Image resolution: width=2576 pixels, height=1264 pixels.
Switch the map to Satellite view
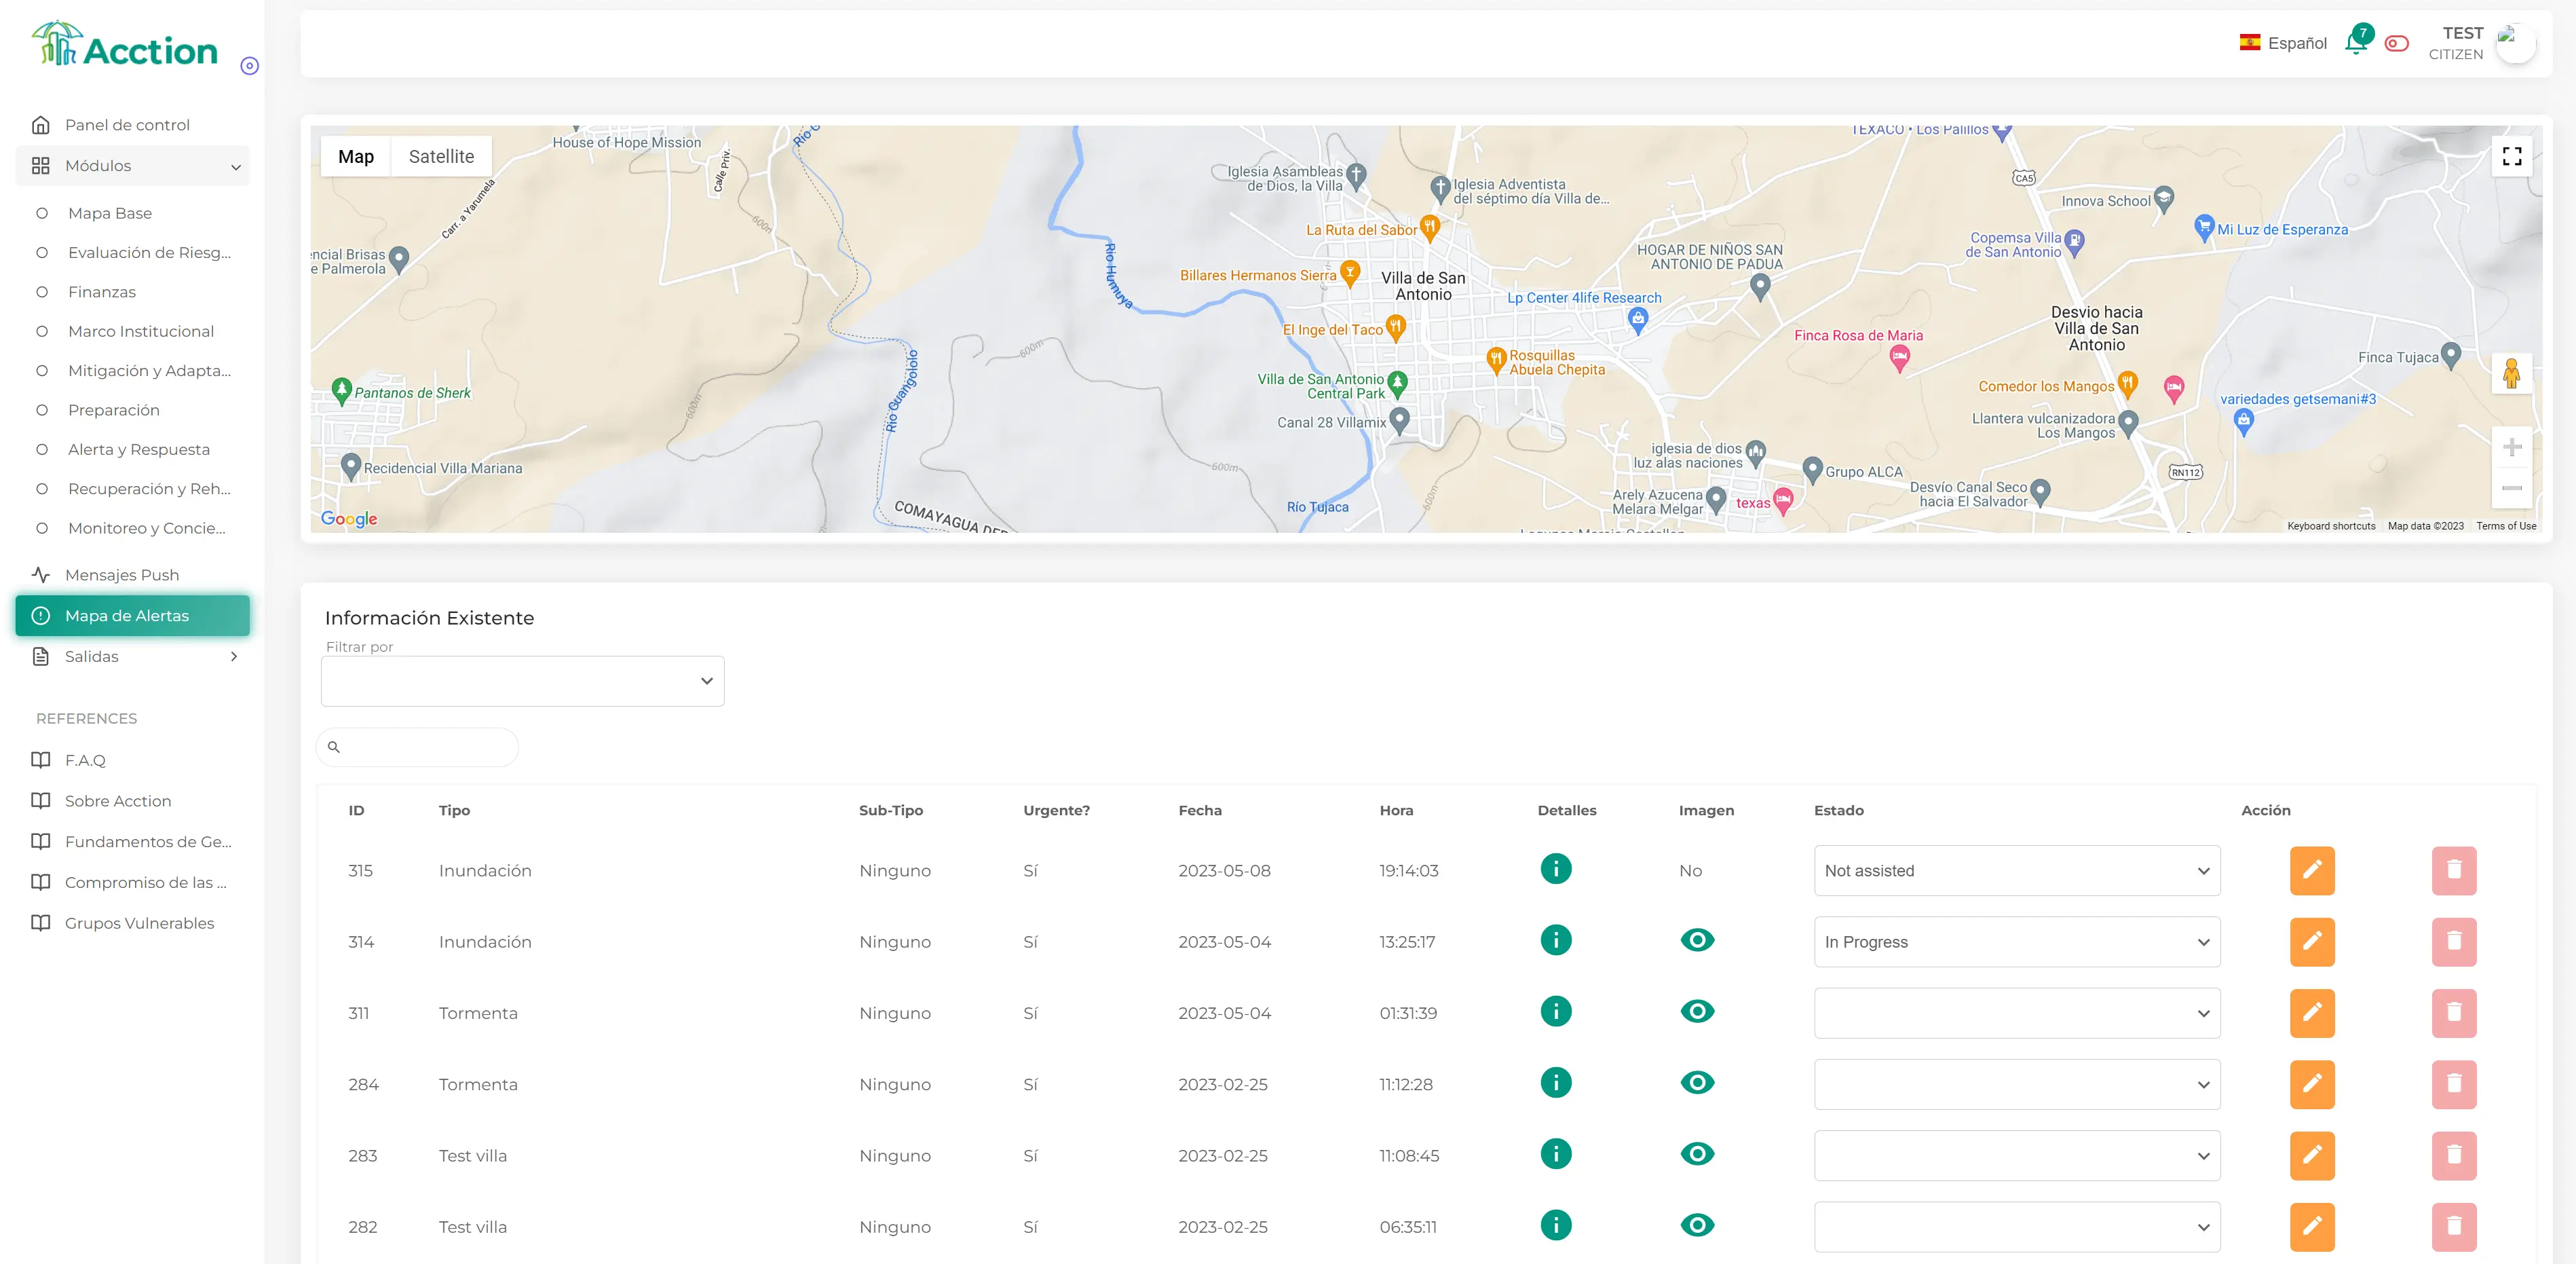(x=440, y=156)
